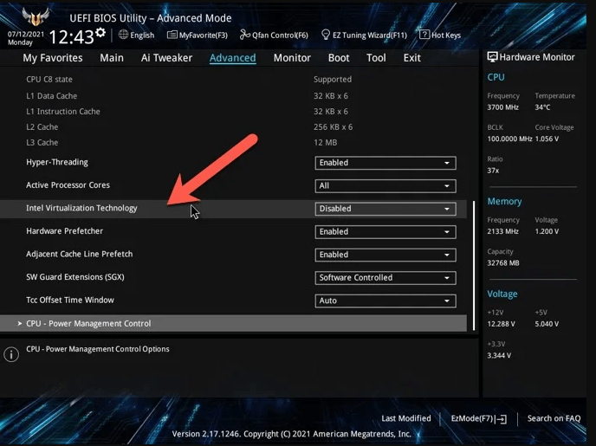
Task: Open the Hardware Prefetcher dropdown
Action: pyautogui.click(x=385, y=232)
